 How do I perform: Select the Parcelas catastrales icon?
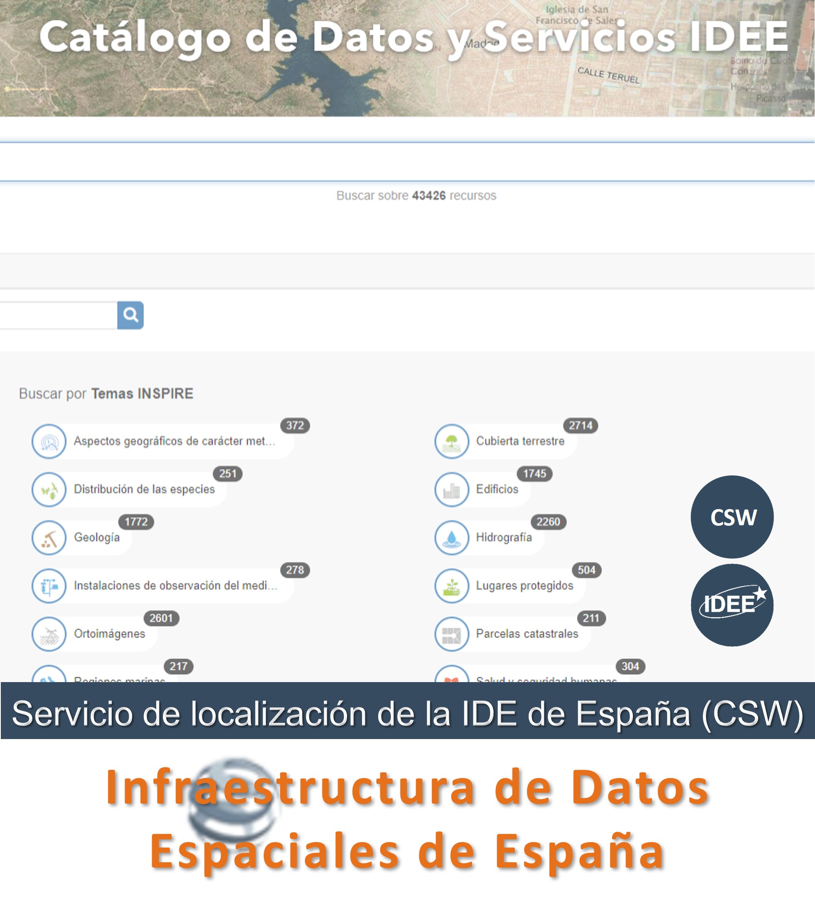click(452, 634)
